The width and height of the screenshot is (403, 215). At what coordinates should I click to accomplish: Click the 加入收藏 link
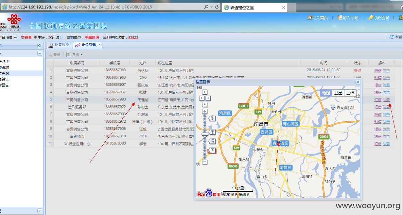pos(348,18)
